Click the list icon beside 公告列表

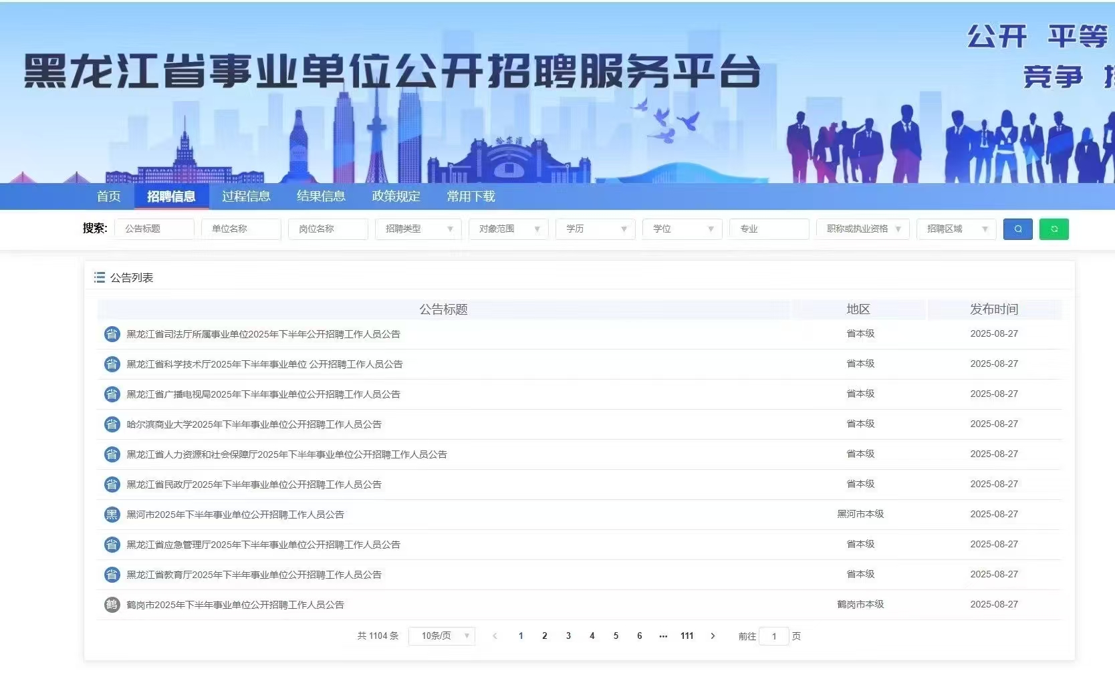(x=99, y=277)
